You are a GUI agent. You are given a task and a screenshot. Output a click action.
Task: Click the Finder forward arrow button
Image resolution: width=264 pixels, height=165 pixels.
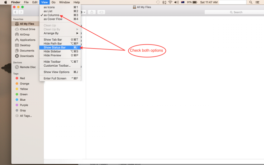coord(21,12)
